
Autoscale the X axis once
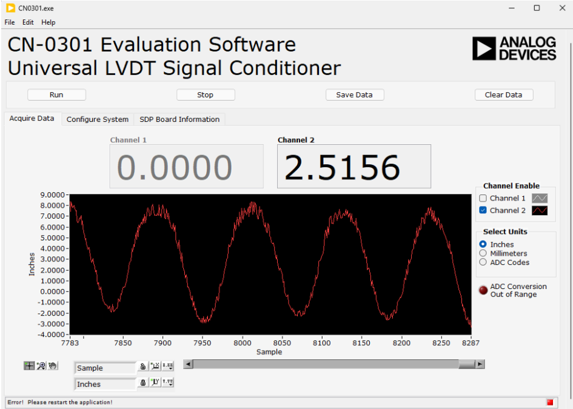pos(155,366)
